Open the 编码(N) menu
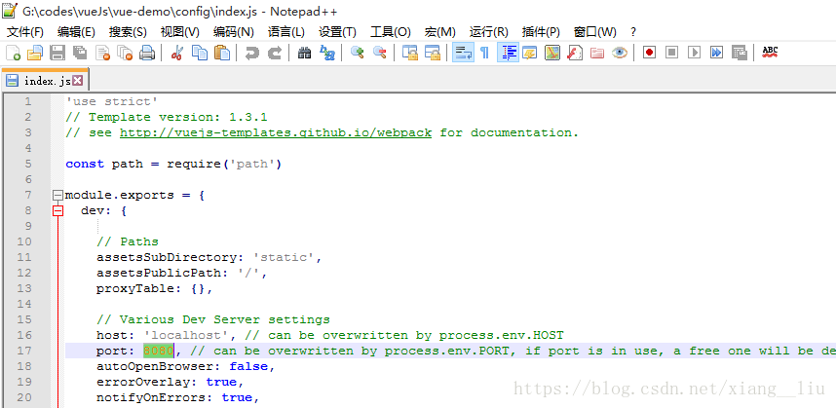 (233, 32)
